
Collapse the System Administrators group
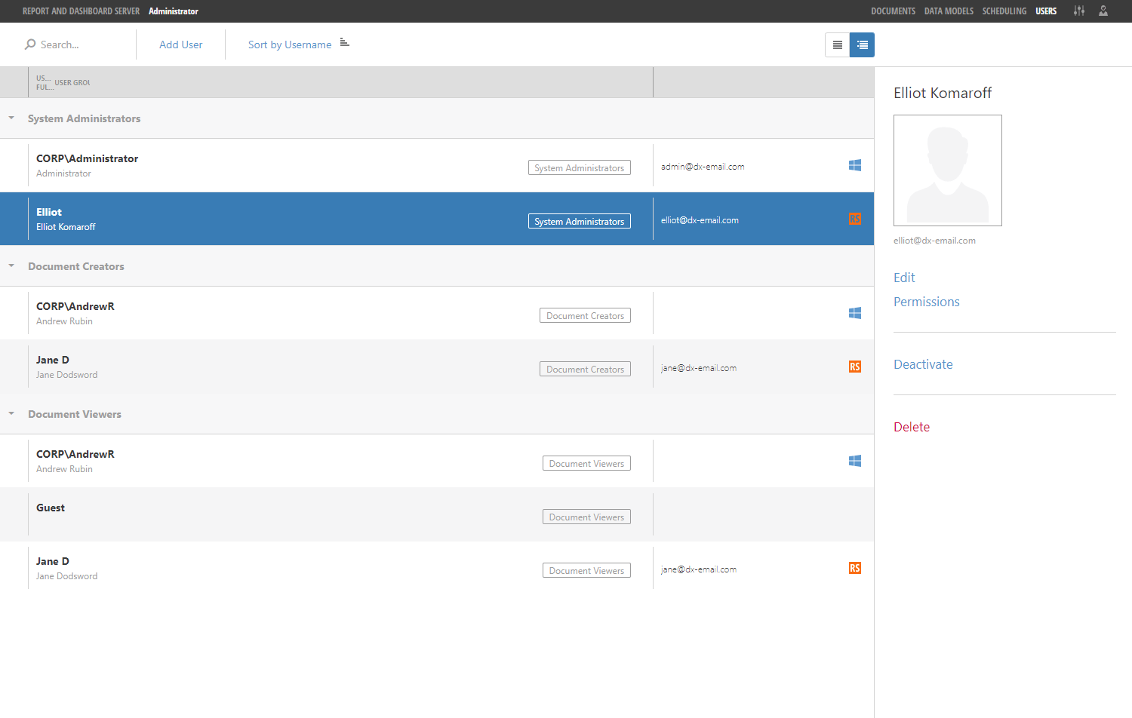11,118
